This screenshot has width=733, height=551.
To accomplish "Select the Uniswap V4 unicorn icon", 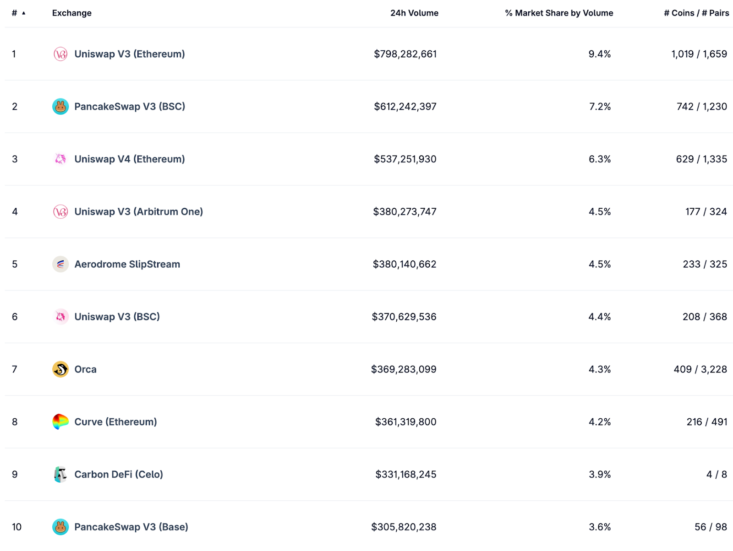I will tap(60, 159).
